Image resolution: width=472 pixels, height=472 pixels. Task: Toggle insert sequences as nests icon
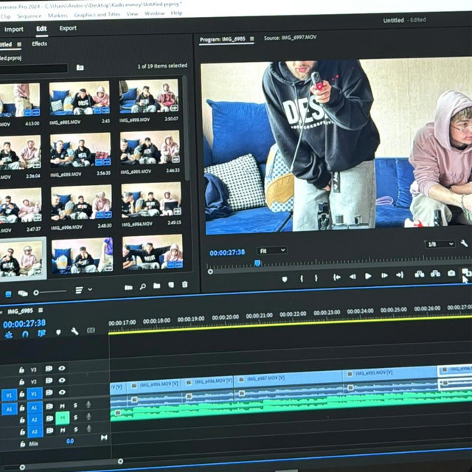coord(8,335)
